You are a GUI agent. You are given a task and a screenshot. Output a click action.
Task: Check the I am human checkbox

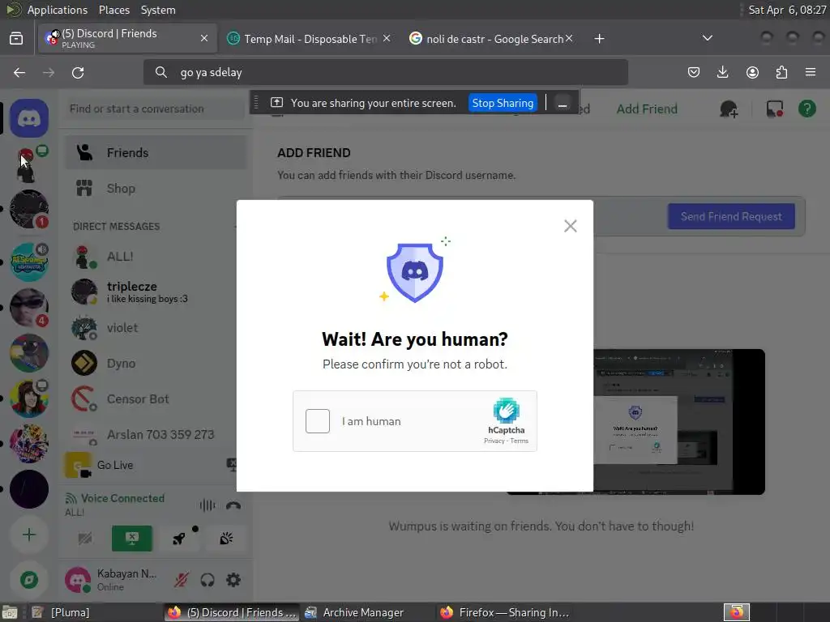(x=318, y=421)
